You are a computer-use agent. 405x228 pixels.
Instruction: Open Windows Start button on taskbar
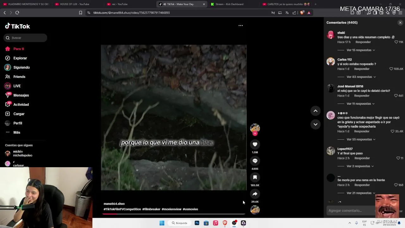162,223
